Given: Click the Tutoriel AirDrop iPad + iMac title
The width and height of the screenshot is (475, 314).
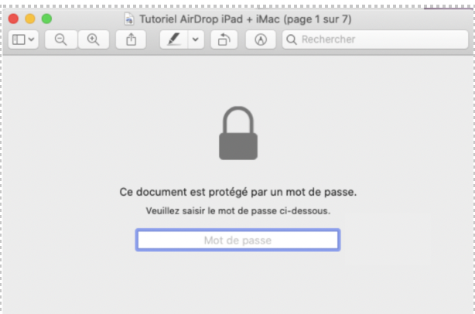Looking at the screenshot, I should click(245, 19).
